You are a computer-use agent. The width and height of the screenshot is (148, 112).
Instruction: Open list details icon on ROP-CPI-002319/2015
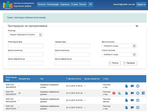(x=143, y=93)
